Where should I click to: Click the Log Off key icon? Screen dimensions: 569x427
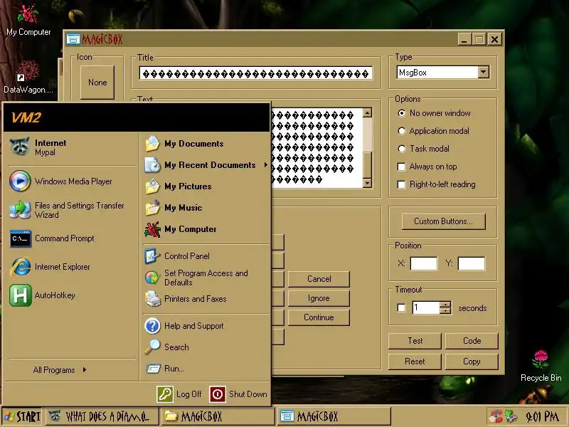coord(165,394)
